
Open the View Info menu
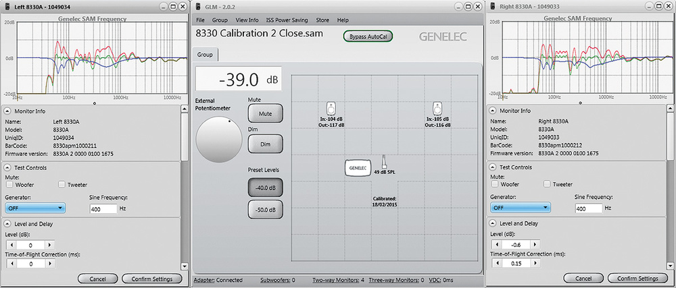click(x=247, y=20)
